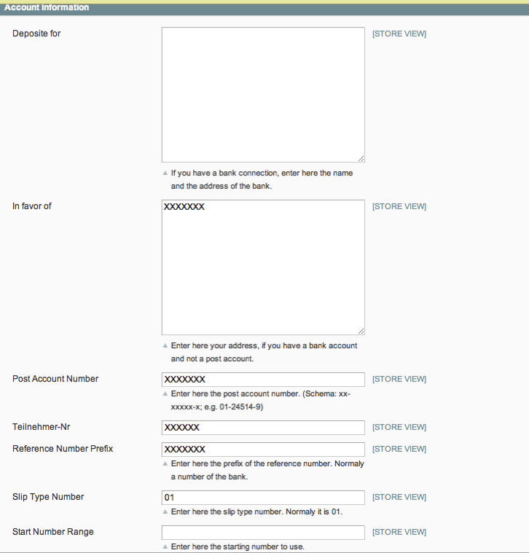
Task: Click the Account Information section header
Action: [x=264, y=8]
